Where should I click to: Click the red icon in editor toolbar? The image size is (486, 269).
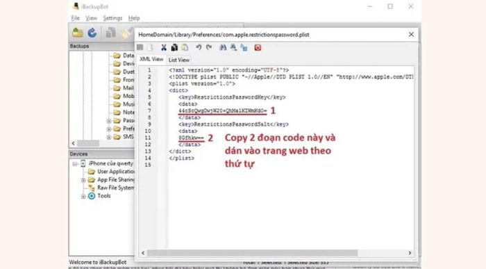coord(258,47)
